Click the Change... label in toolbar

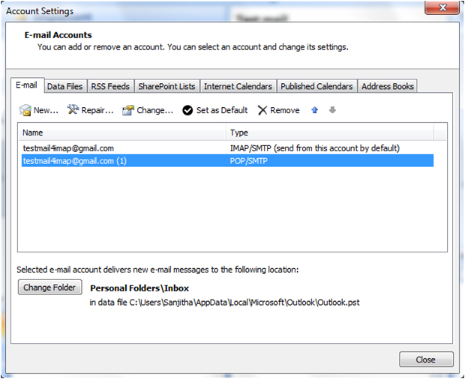coord(154,110)
